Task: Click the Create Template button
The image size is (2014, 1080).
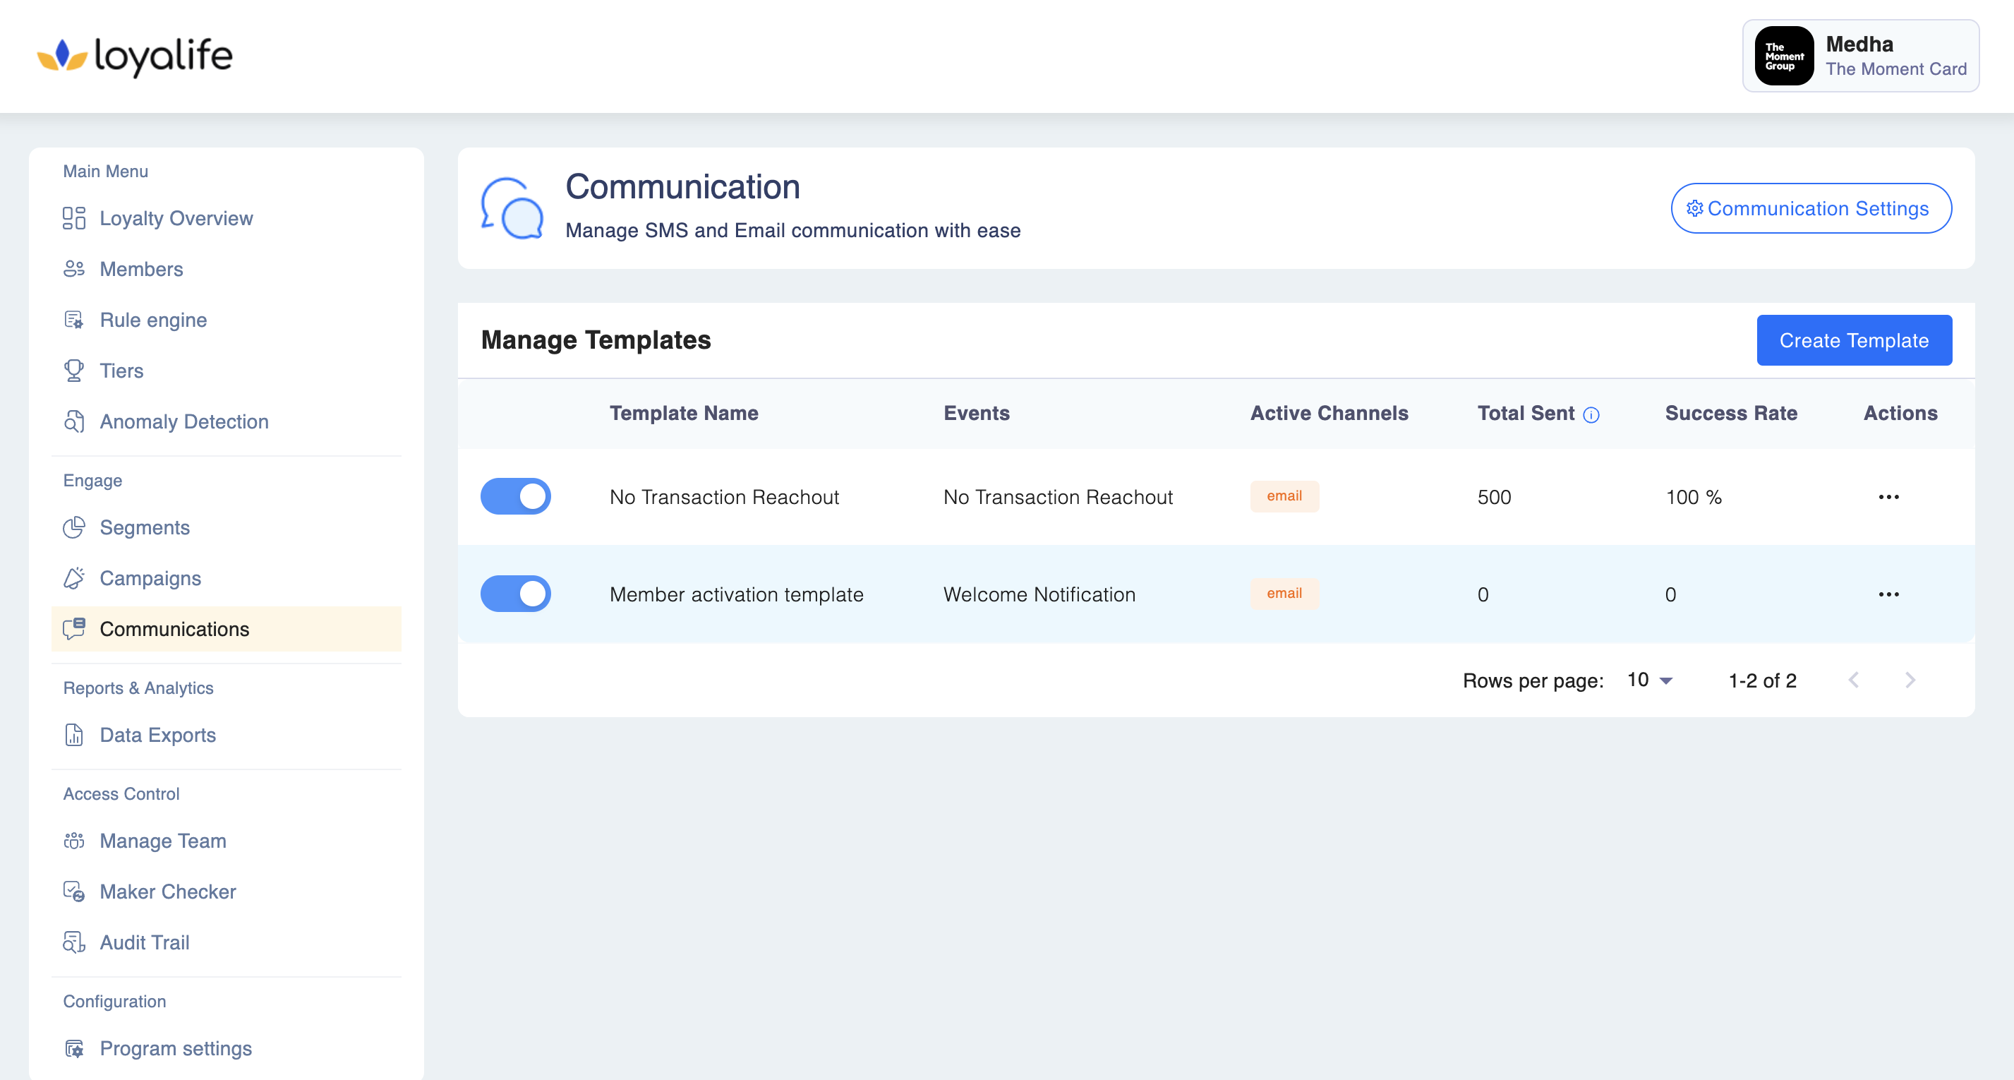Action: (x=1854, y=340)
